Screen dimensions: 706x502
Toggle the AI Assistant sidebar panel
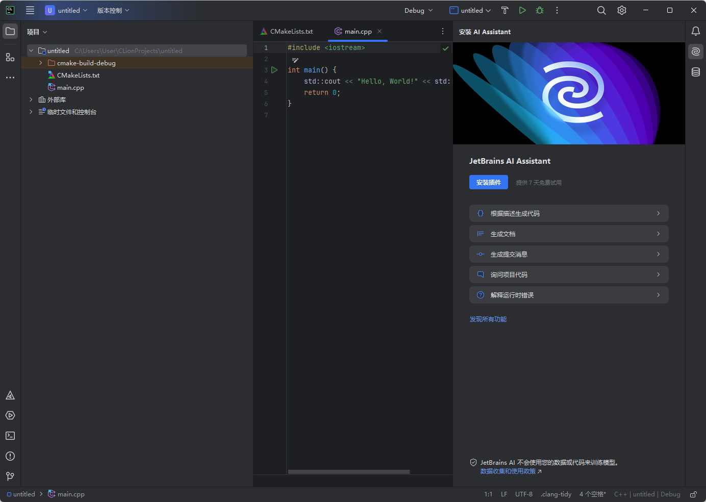695,52
